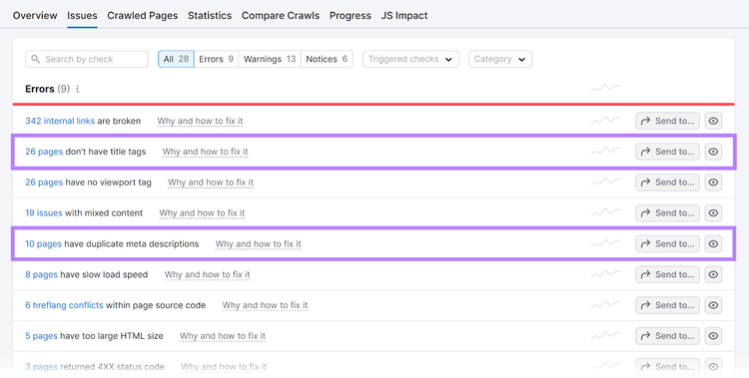Click trend sparkline for slow load speed
Screen dimensions: 749x378
(606, 273)
